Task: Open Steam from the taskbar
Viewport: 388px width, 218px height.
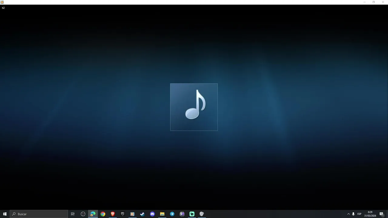Action: pos(142,214)
